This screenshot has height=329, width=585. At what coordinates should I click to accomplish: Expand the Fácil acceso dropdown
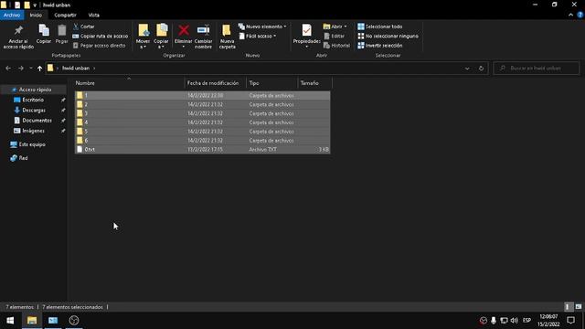pos(258,37)
